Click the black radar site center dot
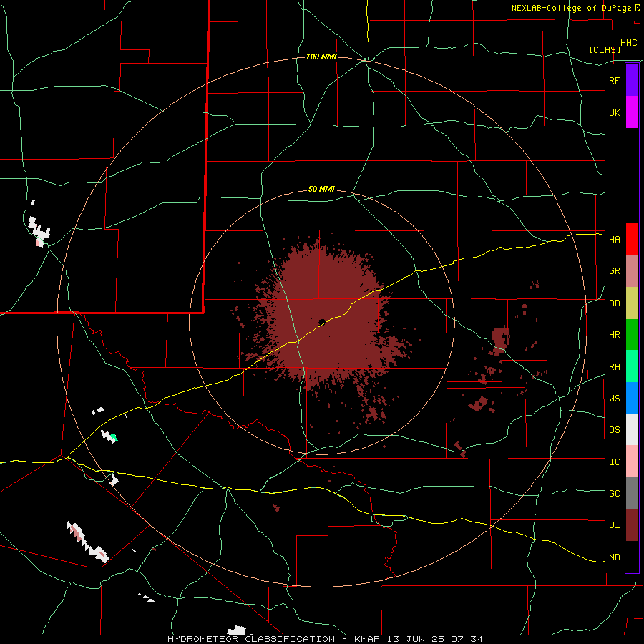644x644 pixels. (x=322, y=322)
